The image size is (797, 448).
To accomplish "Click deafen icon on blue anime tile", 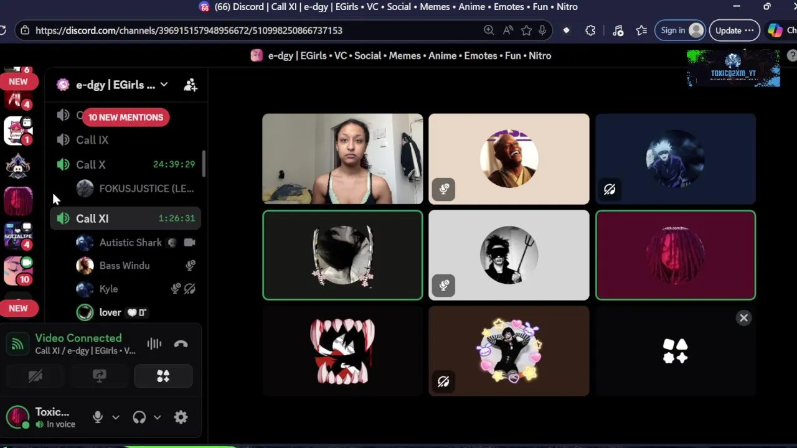I will [x=610, y=189].
